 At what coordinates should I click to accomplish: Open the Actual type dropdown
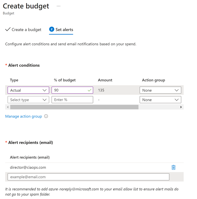tap(28, 90)
